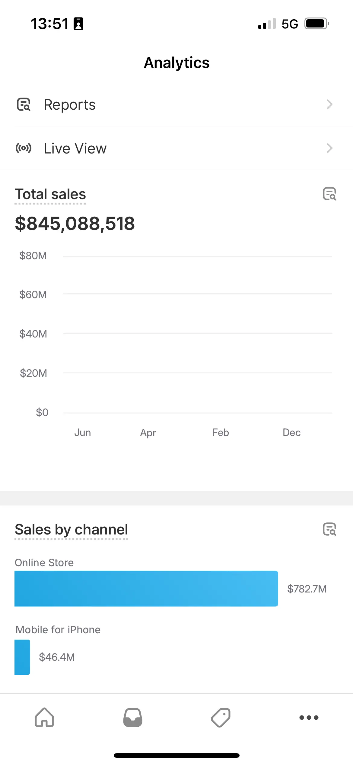Tap the battery indicator in status bar
The height and width of the screenshot is (765, 353).
point(316,24)
